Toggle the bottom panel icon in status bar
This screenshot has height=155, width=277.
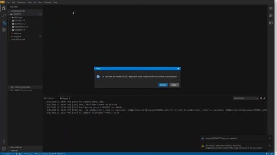click(x=272, y=154)
